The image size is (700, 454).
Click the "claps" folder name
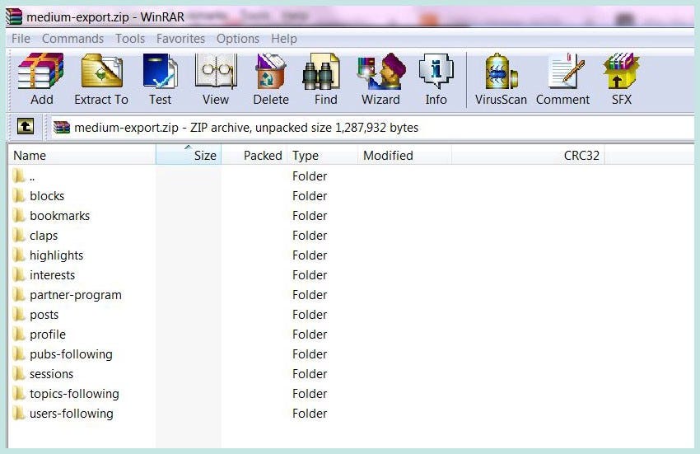[x=44, y=236]
